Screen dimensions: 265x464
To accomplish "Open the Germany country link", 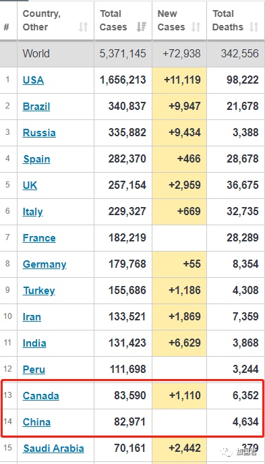I will [45, 264].
